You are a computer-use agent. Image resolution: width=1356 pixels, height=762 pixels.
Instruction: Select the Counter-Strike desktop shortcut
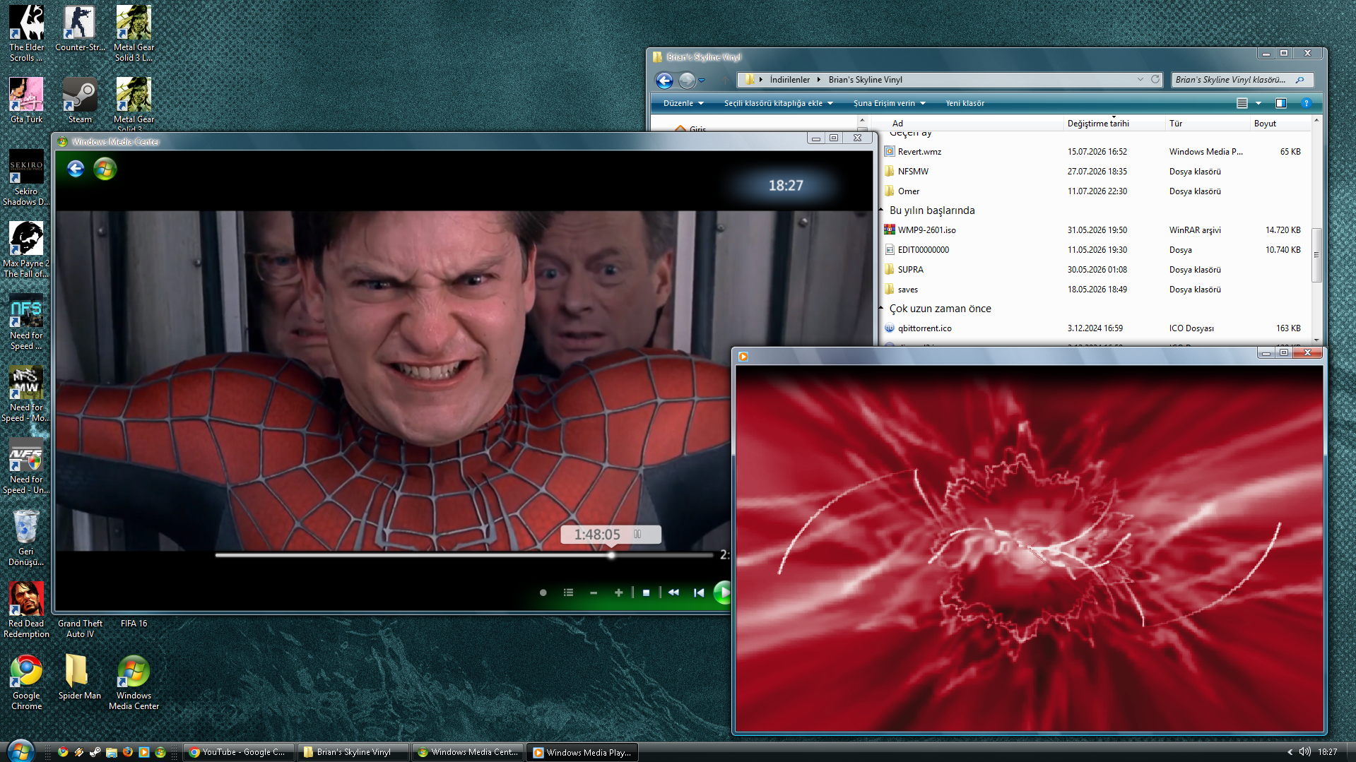point(80,29)
